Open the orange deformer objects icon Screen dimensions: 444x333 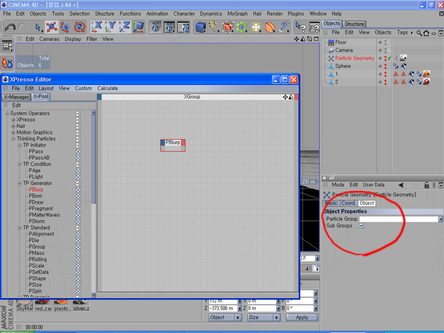270,27
